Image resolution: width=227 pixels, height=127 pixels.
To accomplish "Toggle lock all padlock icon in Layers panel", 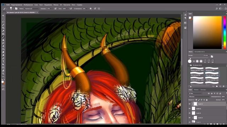I will (x=207, y=100).
